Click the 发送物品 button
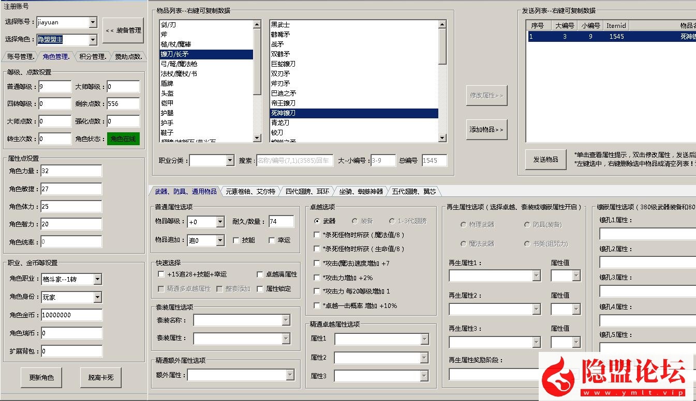This screenshot has height=401, width=696. click(x=545, y=160)
